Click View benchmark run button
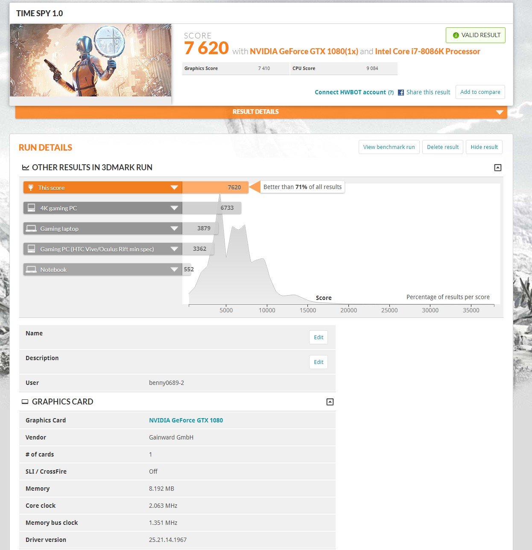Viewport: 532px width, 550px height. 389,147
